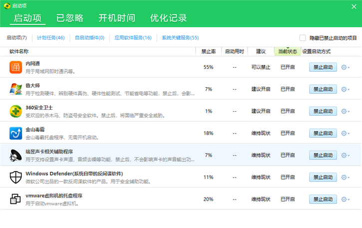The image size is (362, 228).
Task: Expand gear options for Windows Defender
Action: tap(345, 177)
